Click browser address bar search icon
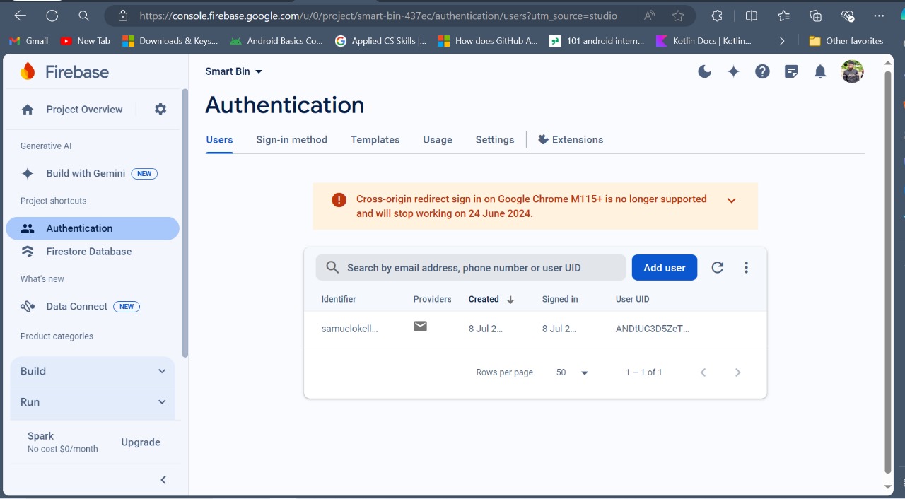Image resolution: width=905 pixels, height=499 pixels. point(83,16)
